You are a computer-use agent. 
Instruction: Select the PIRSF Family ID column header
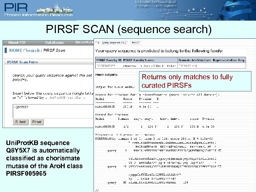(109, 60)
